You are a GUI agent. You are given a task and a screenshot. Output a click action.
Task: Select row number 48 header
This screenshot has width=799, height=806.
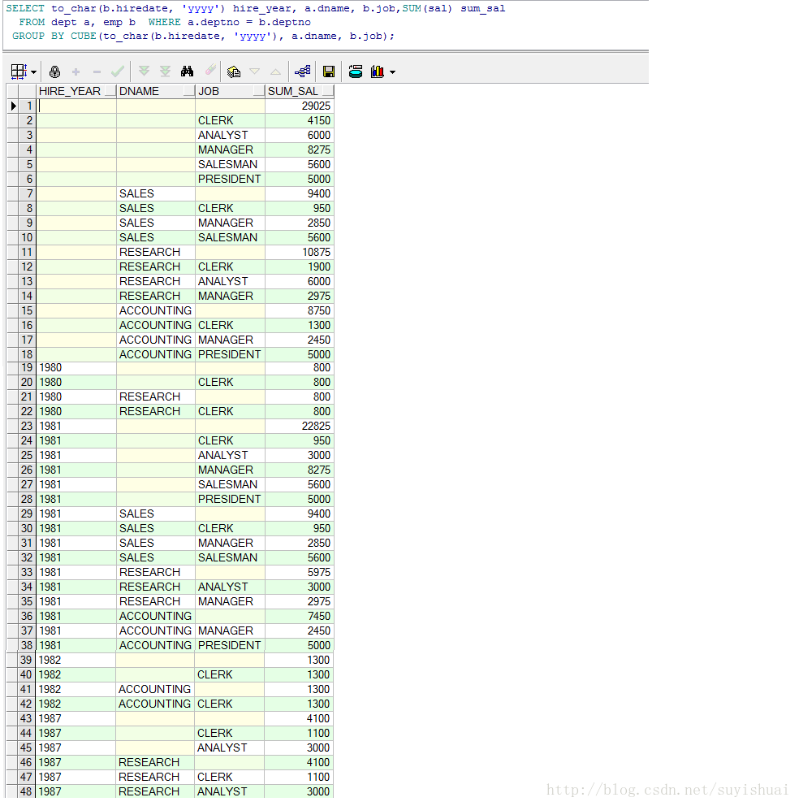coord(27,791)
